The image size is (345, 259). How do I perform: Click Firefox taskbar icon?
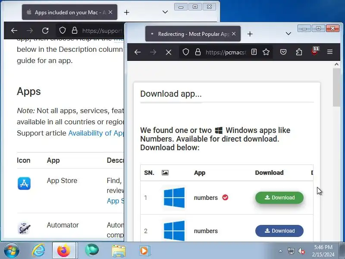coord(64,251)
